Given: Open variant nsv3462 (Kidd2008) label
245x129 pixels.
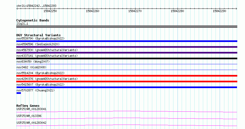Looking at the screenshot, I should [31, 67].
